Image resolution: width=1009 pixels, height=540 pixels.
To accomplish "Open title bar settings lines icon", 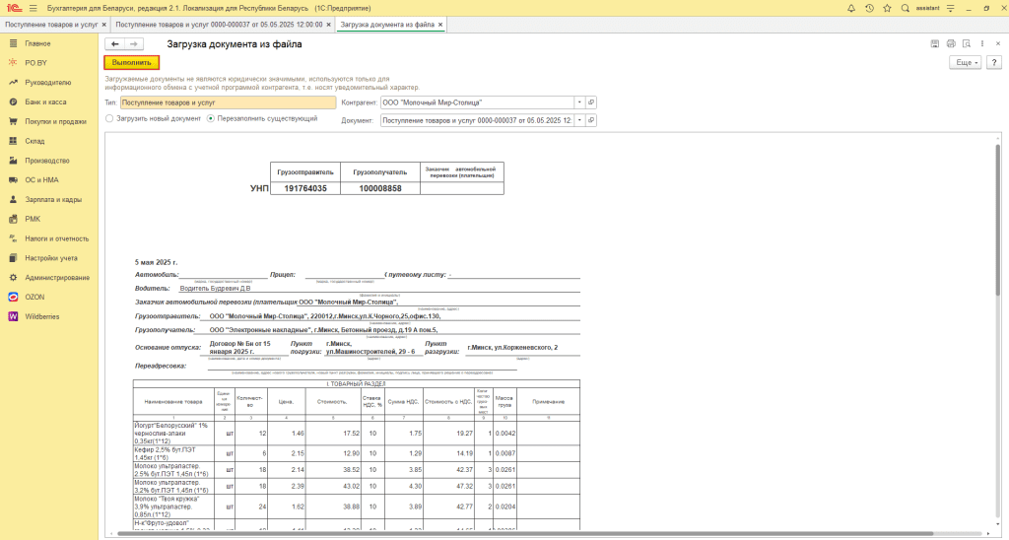I will (x=951, y=8).
